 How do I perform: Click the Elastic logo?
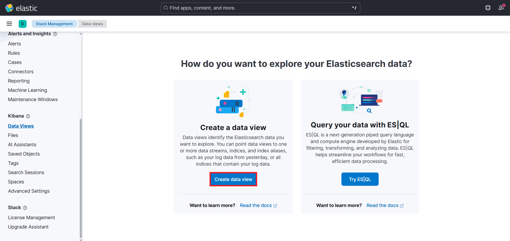pos(21,8)
